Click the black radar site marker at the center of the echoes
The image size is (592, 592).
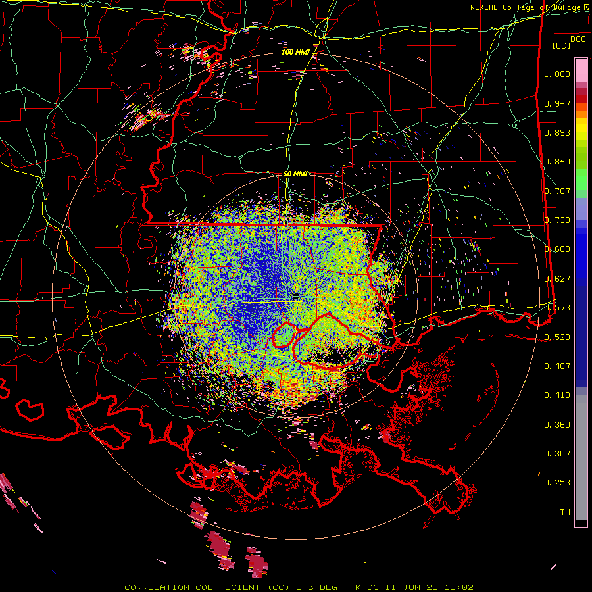coord(297,295)
